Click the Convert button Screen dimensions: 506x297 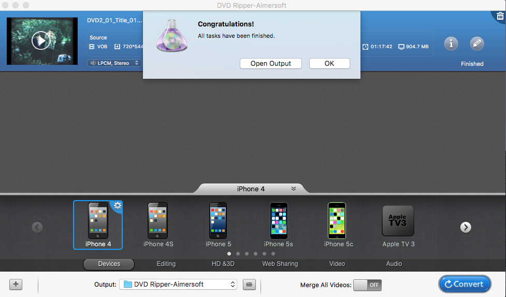click(465, 284)
